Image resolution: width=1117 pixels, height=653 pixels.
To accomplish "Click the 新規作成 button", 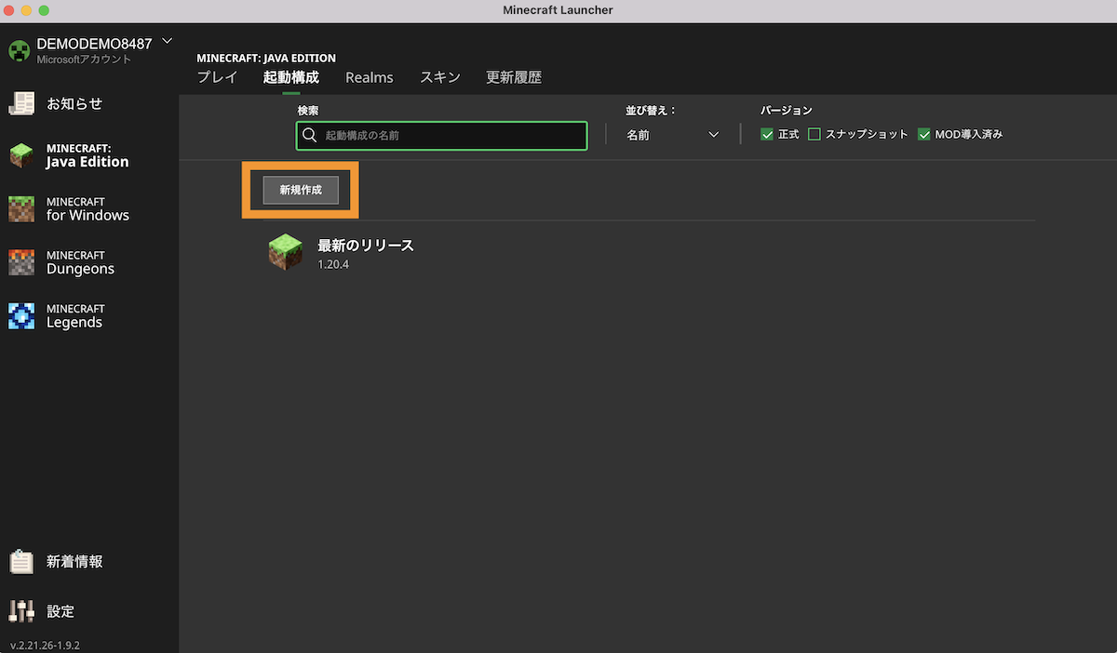I will point(301,190).
